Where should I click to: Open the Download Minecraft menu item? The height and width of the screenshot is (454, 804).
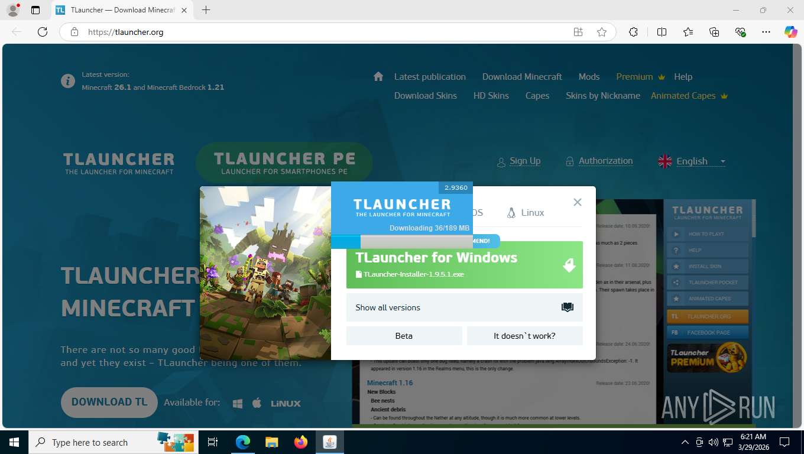point(522,77)
